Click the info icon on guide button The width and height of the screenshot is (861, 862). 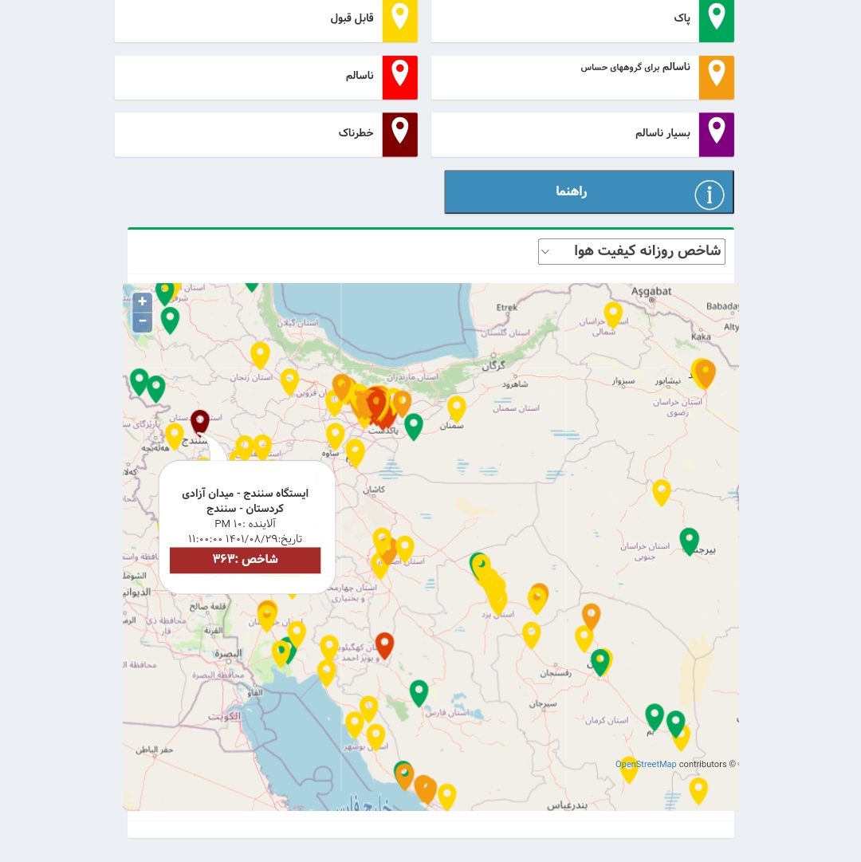(x=709, y=195)
